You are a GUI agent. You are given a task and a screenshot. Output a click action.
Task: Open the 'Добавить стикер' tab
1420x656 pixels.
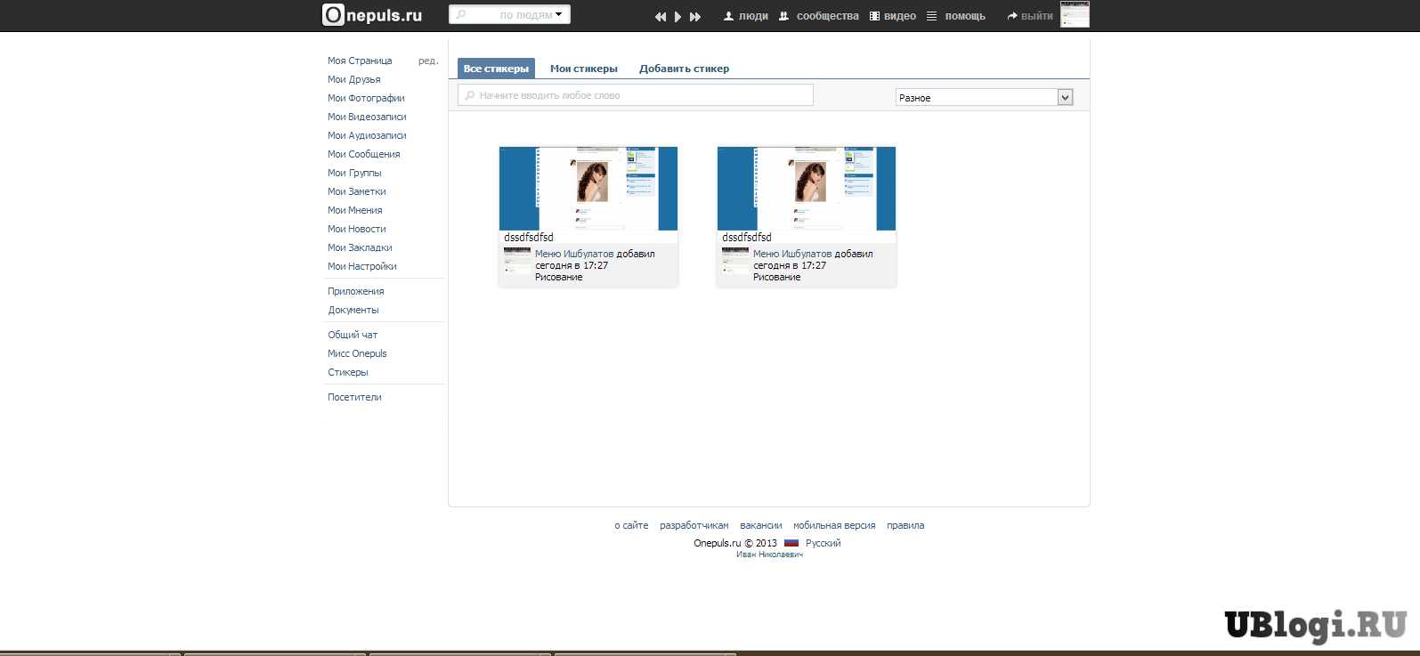tap(684, 69)
